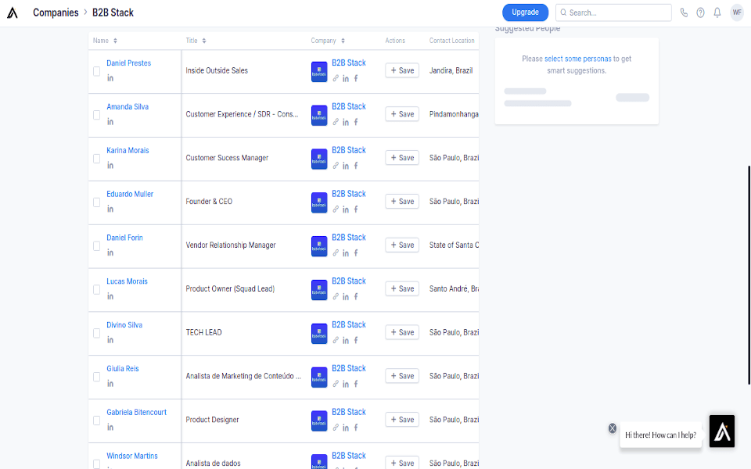751x469 pixels.
Task: Save Giulia Reis contact
Action: tap(402, 376)
